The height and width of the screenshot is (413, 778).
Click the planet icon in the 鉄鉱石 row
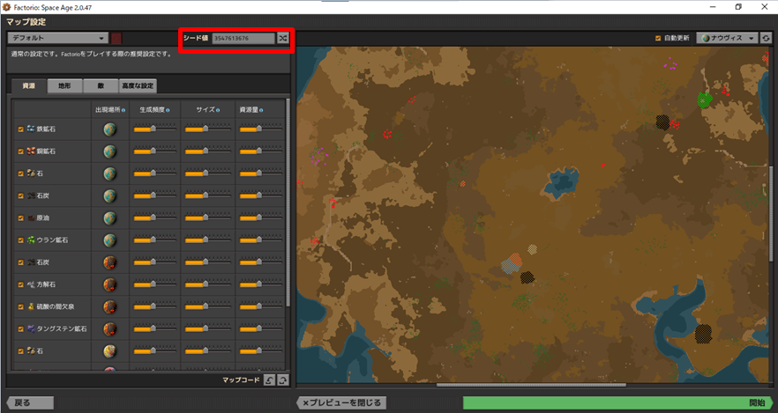pyautogui.click(x=109, y=129)
